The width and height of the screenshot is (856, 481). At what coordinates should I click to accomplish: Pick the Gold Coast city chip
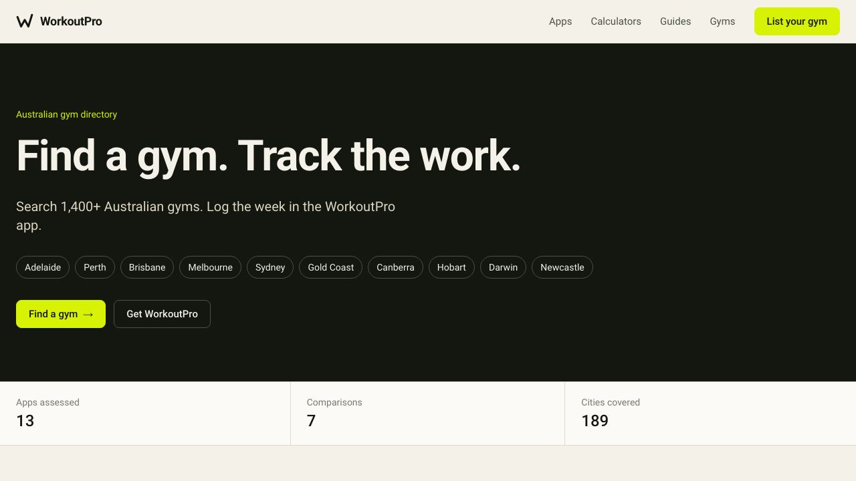tap(330, 267)
